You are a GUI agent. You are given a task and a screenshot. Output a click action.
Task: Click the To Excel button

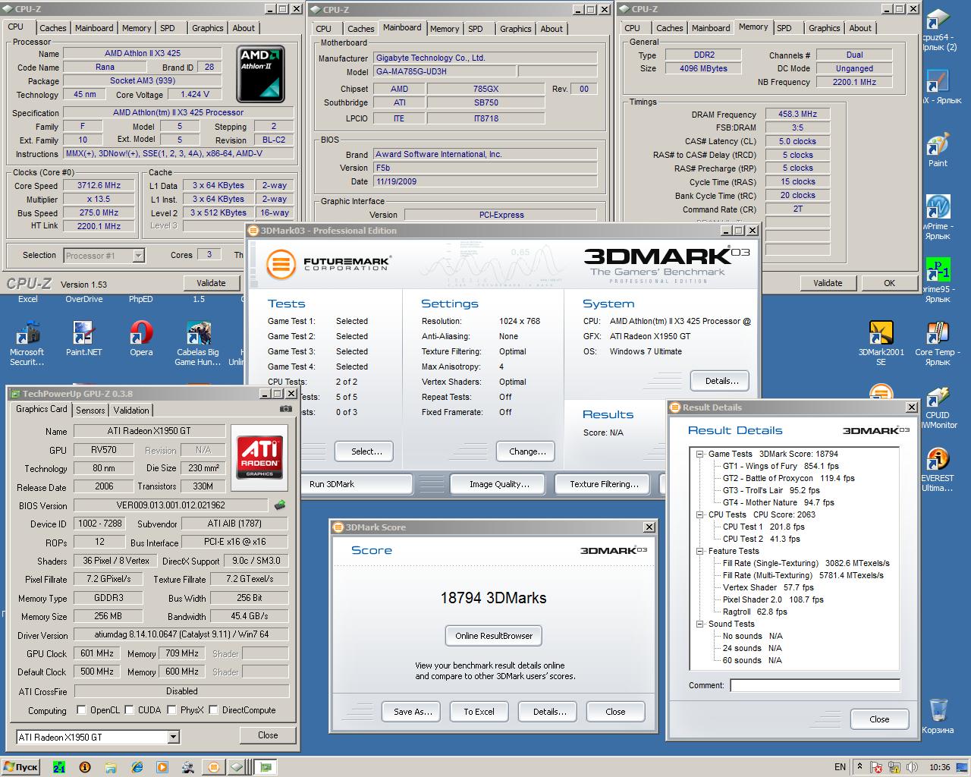tap(479, 712)
